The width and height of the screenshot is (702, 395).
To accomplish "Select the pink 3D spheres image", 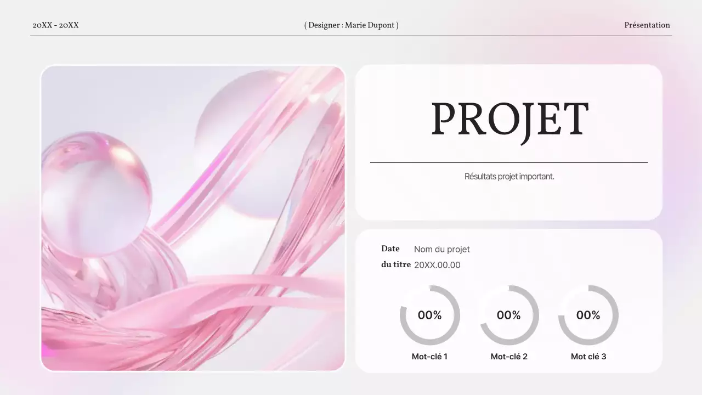I will point(192,217).
